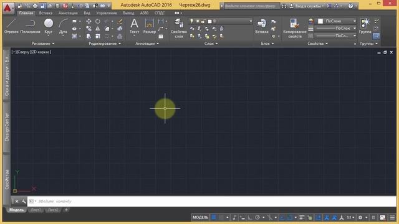Open the Свойства side palette
This screenshot has width=399, height=224.
pos(7,179)
